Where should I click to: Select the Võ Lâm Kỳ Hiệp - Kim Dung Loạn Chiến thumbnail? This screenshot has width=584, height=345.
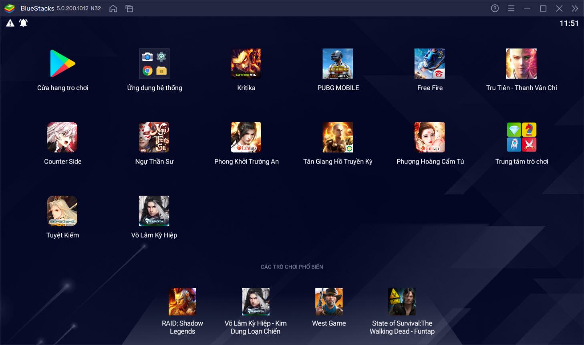click(x=256, y=302)
